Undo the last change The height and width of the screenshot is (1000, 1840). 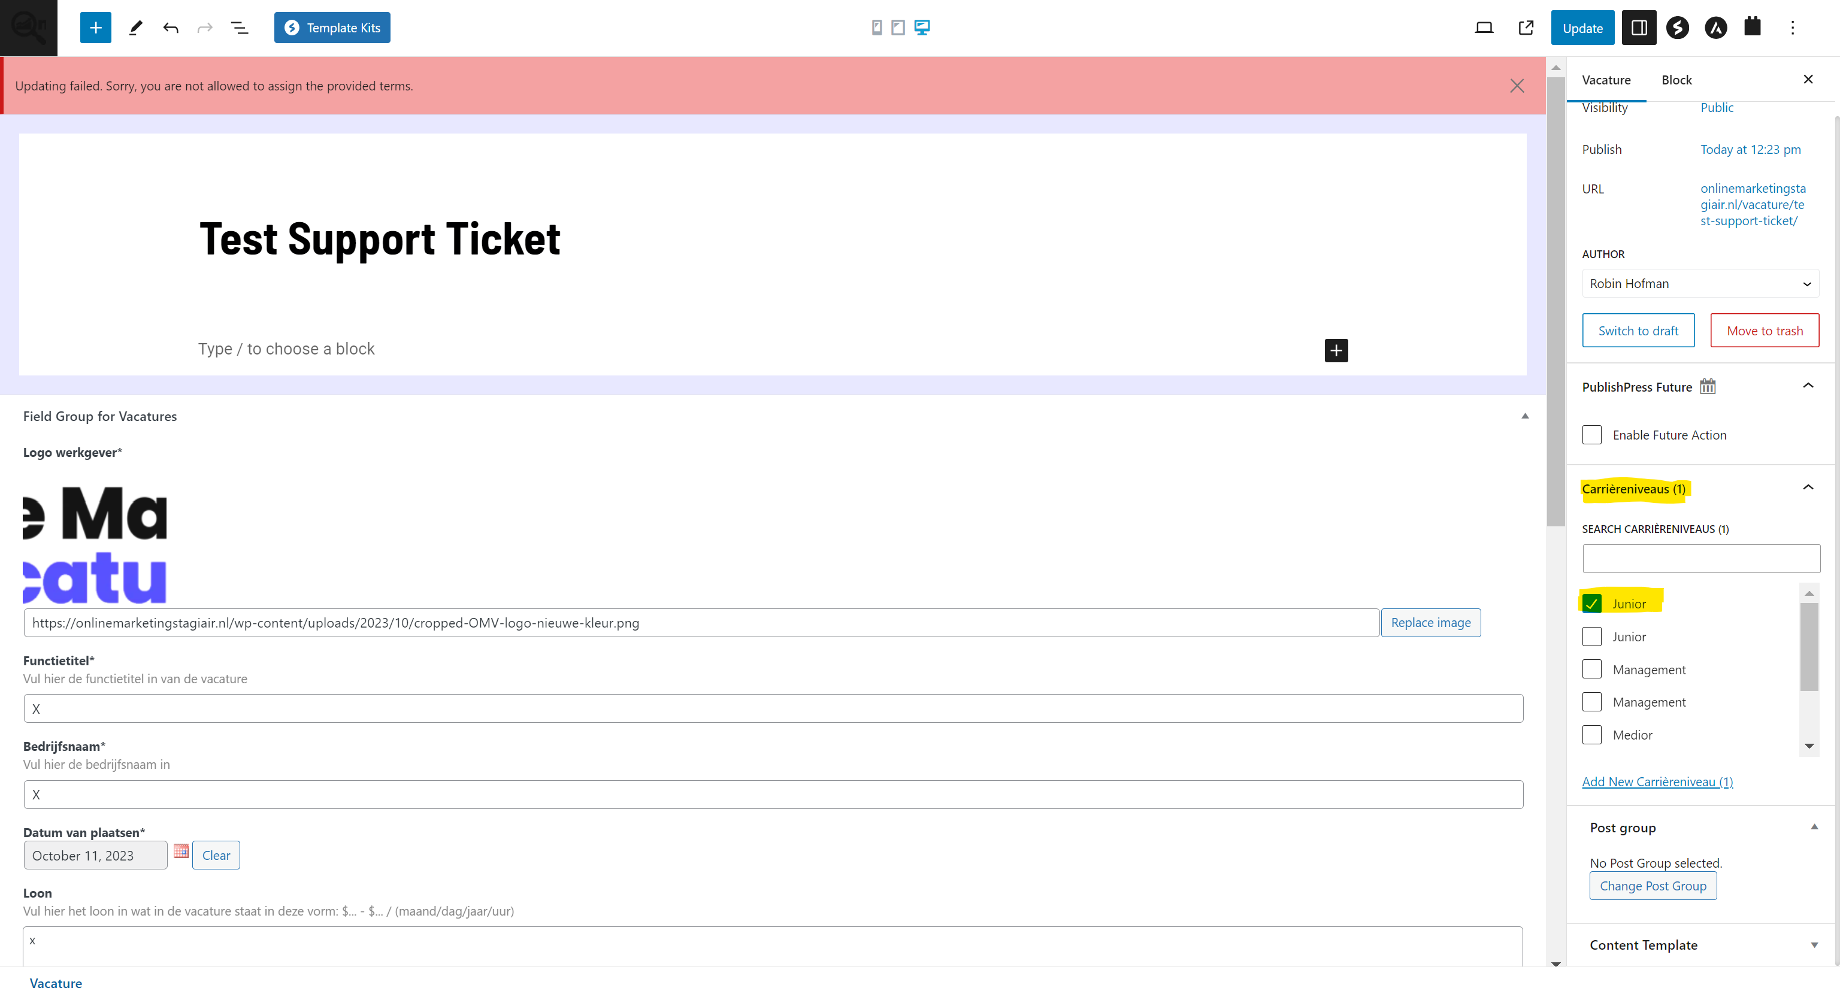170,28
